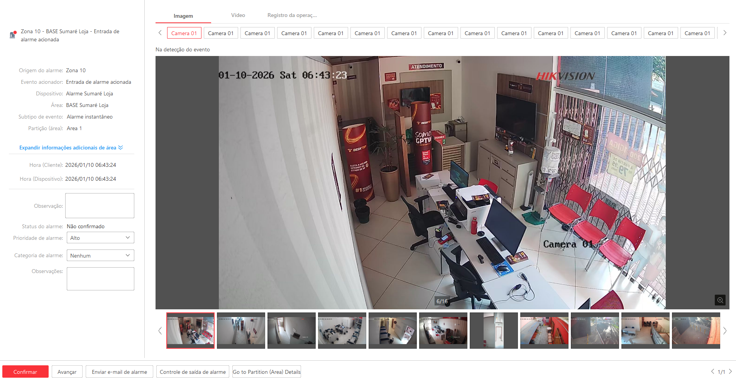Select the second camera thumbnail

point(241,330)
